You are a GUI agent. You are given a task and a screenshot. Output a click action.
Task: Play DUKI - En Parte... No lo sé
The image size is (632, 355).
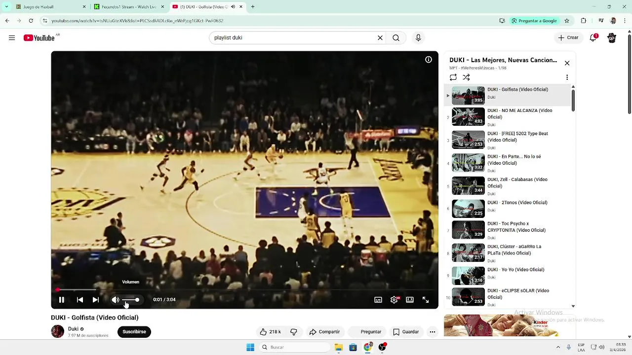point(508,163)
